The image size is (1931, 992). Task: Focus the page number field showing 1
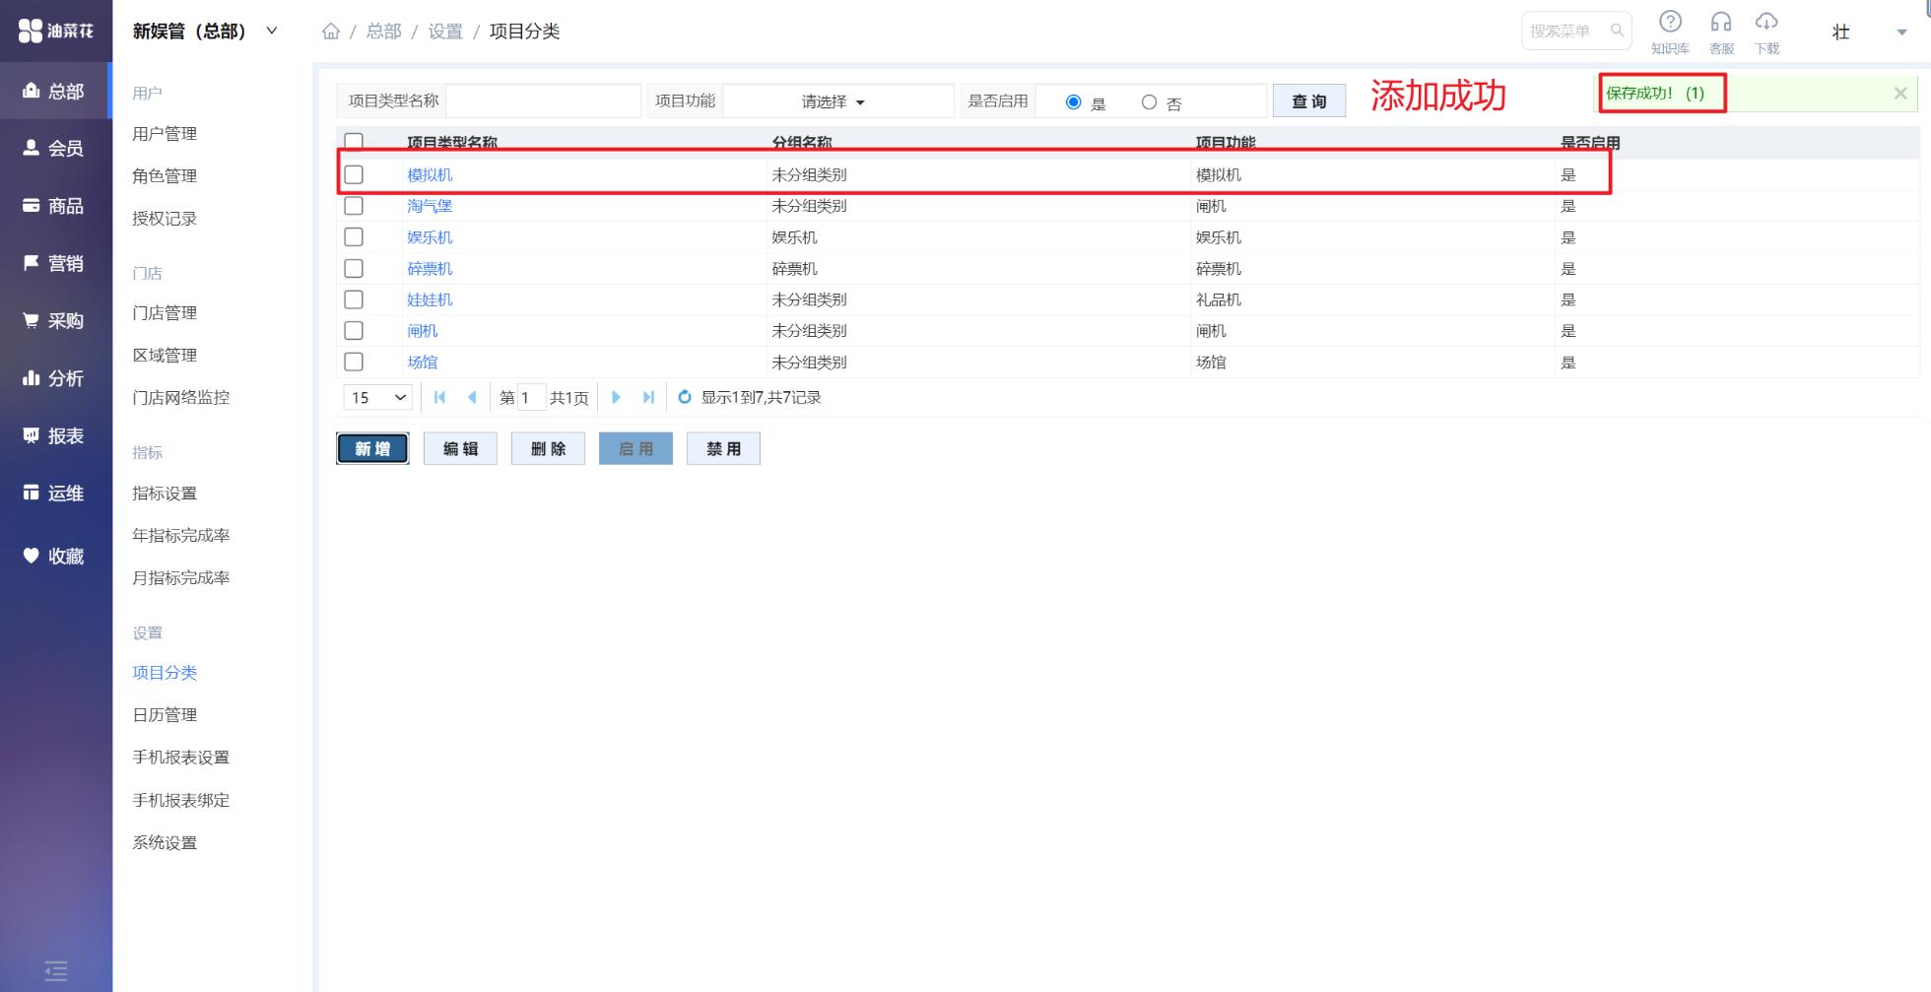tap(531, 397)
